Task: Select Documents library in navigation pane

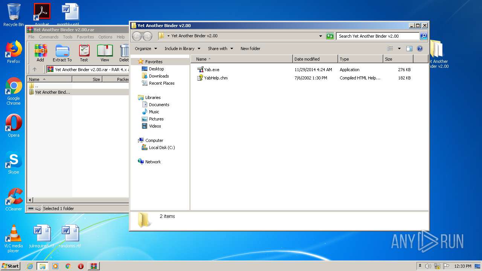Action: point(159,105)
